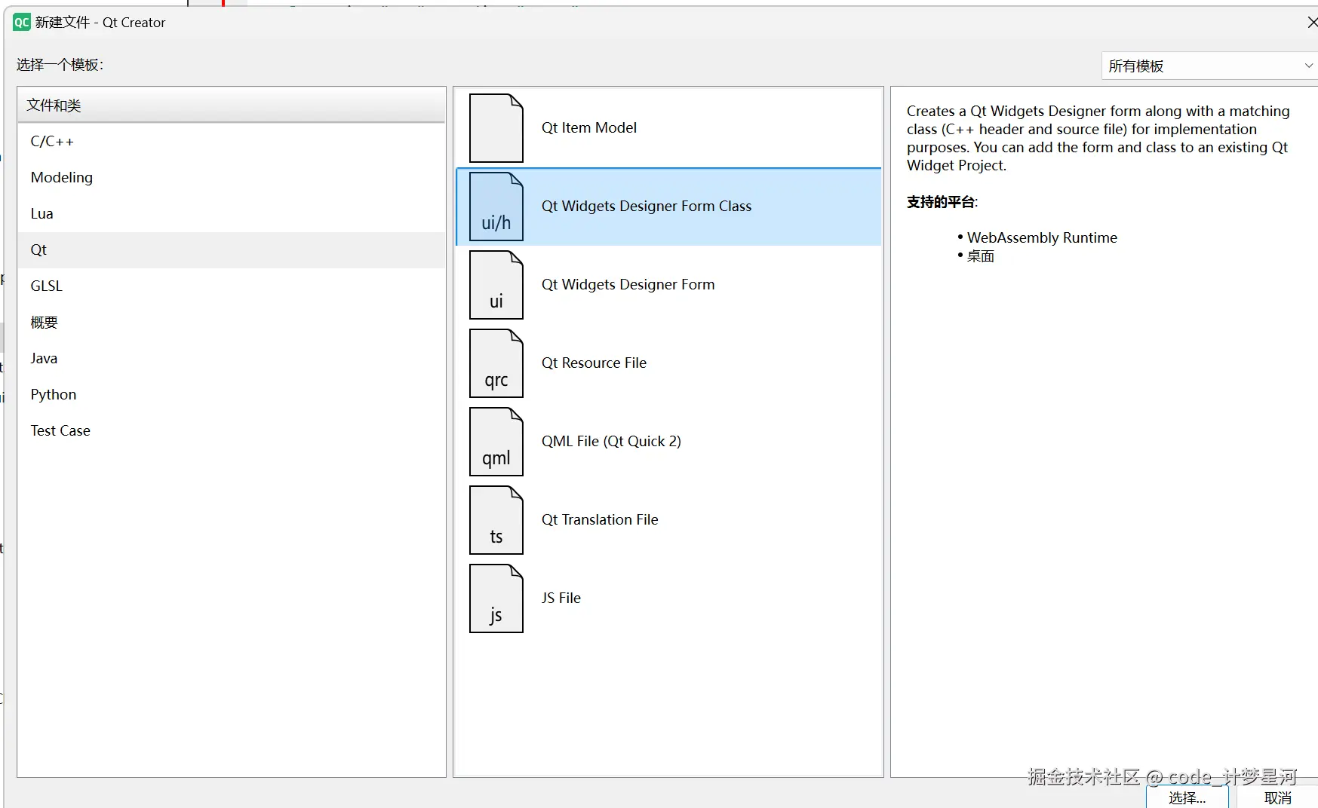1318x808 pixels.
Task: Select the Qt category
Action: tap(231, 249)
